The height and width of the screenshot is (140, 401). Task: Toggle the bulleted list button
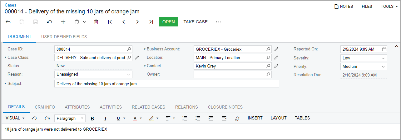tap(198, 118)
